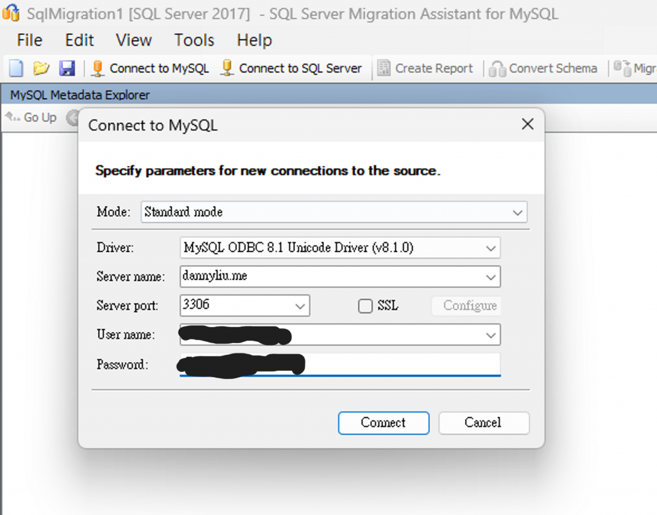This screenshot has width=657, height=515.
Task: Click the Migrate Data toolbar item
Action: (x=635, y=68)
